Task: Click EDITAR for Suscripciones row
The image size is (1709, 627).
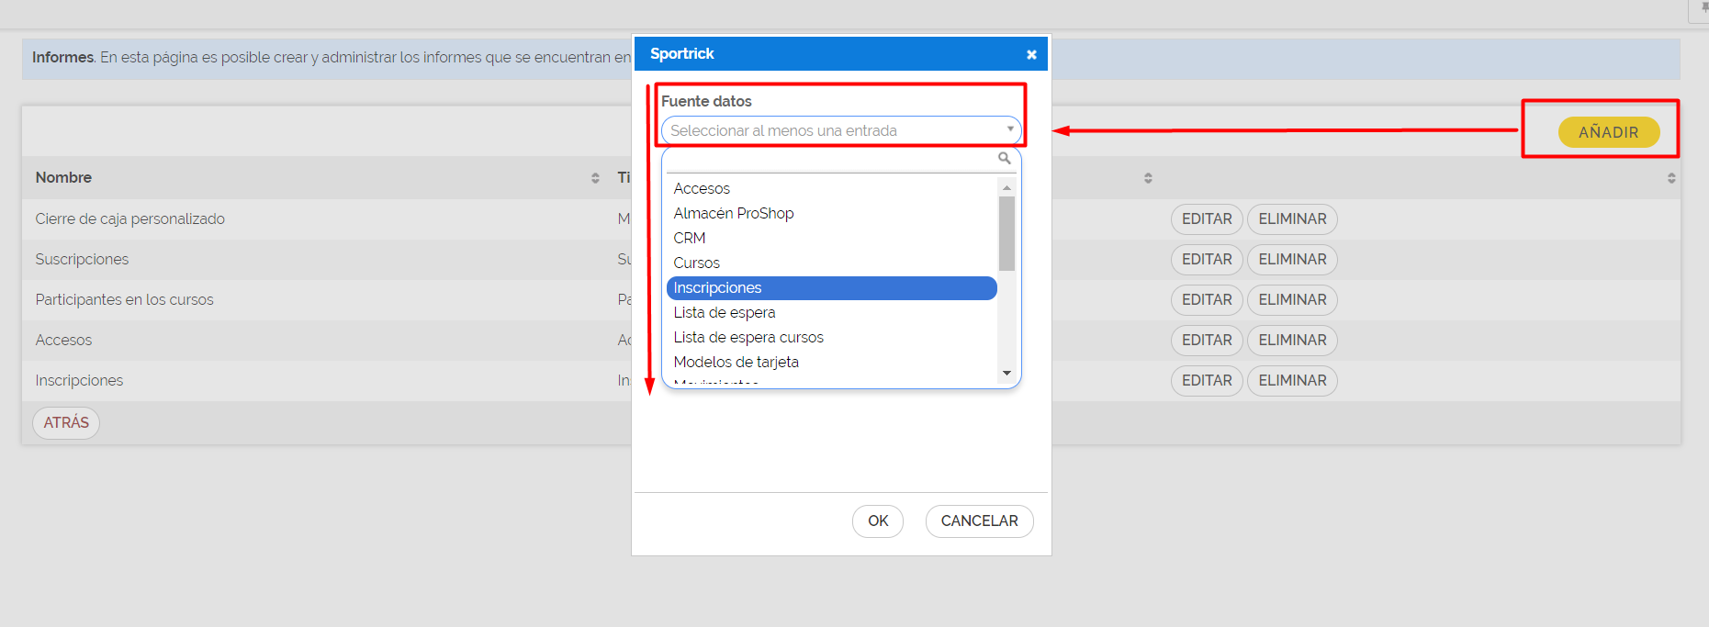Action: point(1207,260)
